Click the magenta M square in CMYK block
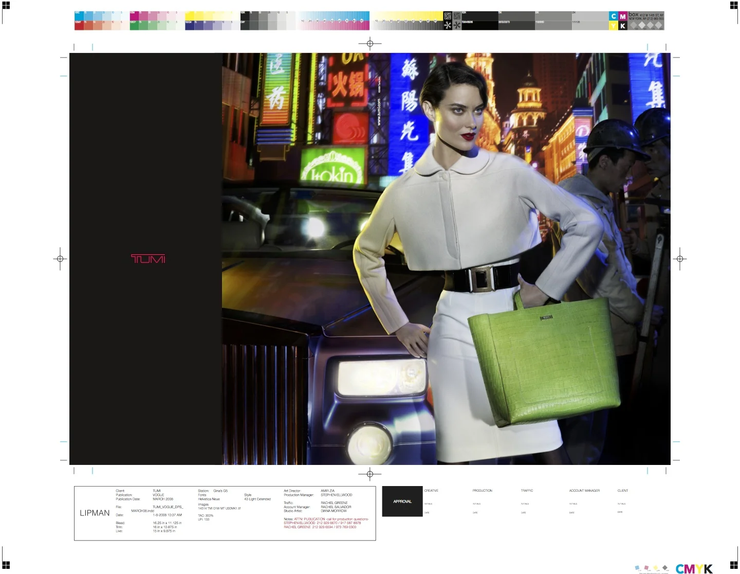This screenshot has height=574, width=740. coord(623,16)
